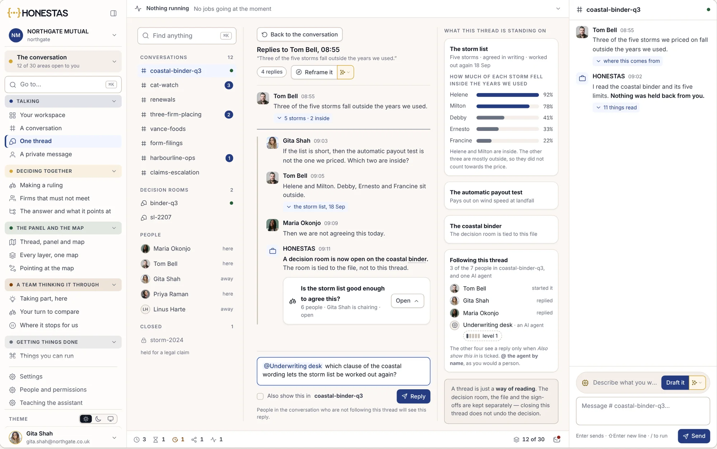Click the Reframe it button

click(x=314, y=72)
